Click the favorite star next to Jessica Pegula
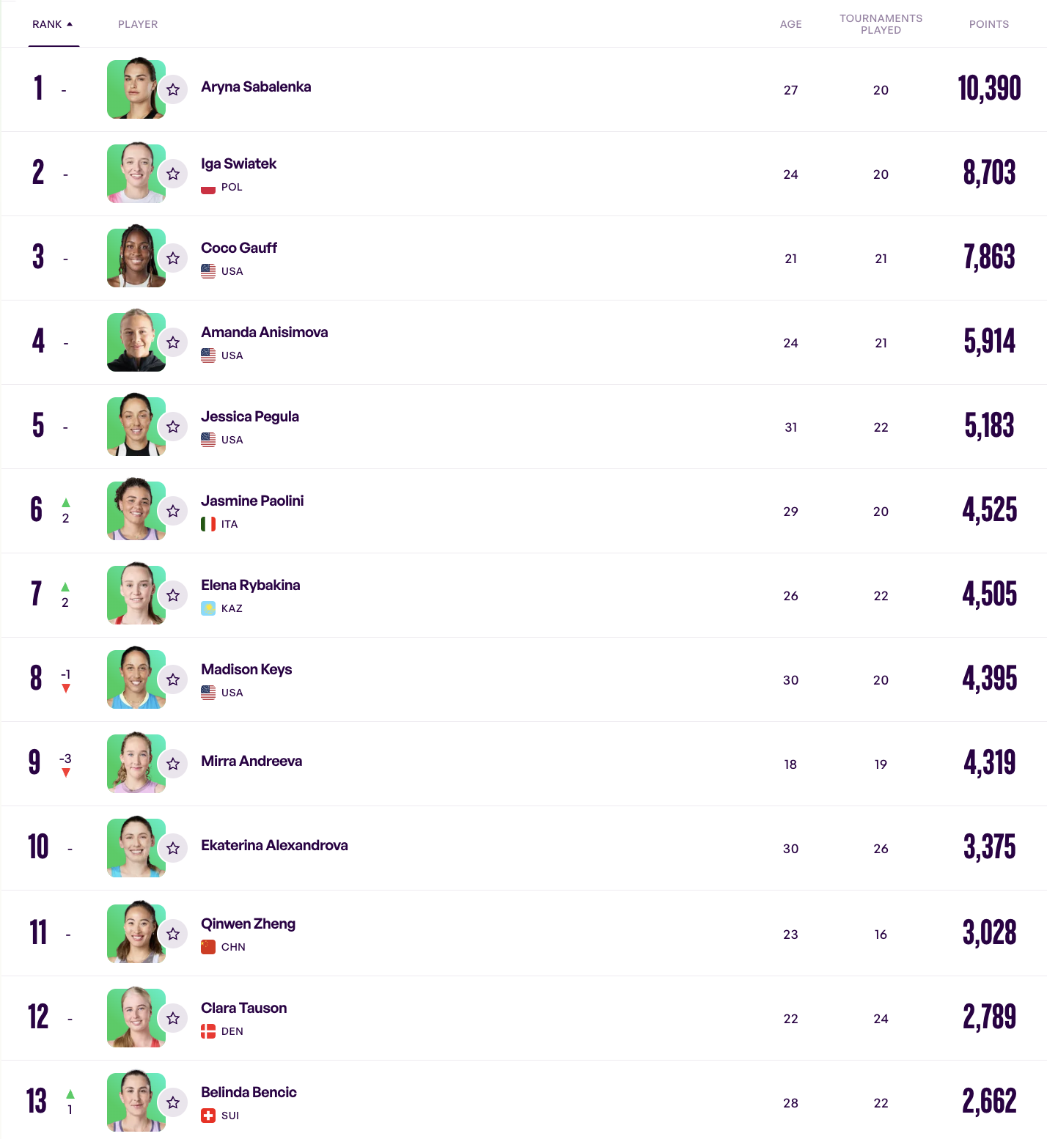1047x1139 pixels. (x=173, y=427)
